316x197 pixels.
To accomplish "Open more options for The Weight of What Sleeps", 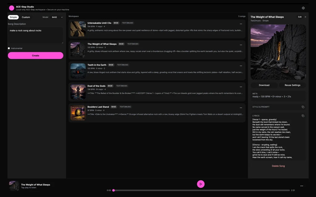I will tap(241, 45).
